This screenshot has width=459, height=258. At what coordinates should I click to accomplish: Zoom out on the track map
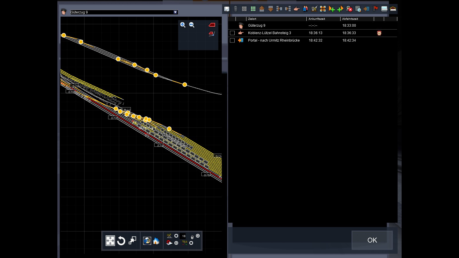(x=192, y=25)
